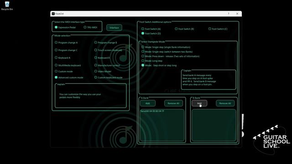Select Custom mode option
Viewport: 292px width, 164px height.
pyautogui.click(x=64, y=72)
